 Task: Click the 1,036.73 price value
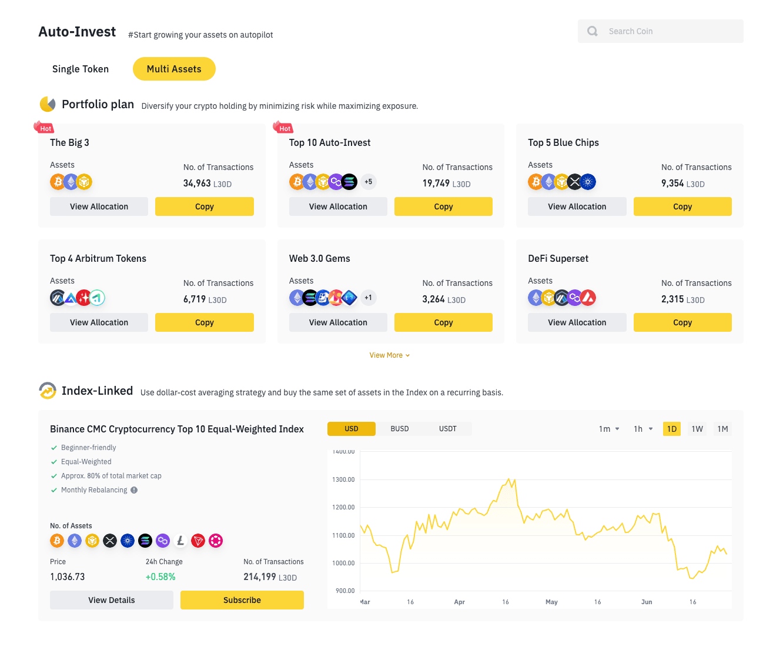pyautogui.click(x=68, y=577)
